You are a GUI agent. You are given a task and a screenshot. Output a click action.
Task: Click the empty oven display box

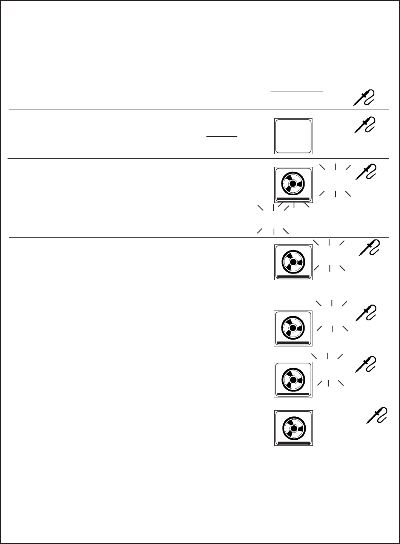[x=293, y=136]
